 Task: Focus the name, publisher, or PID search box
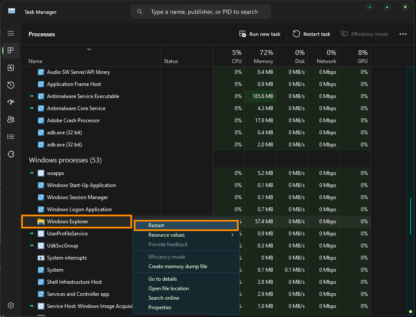point(201,12)
